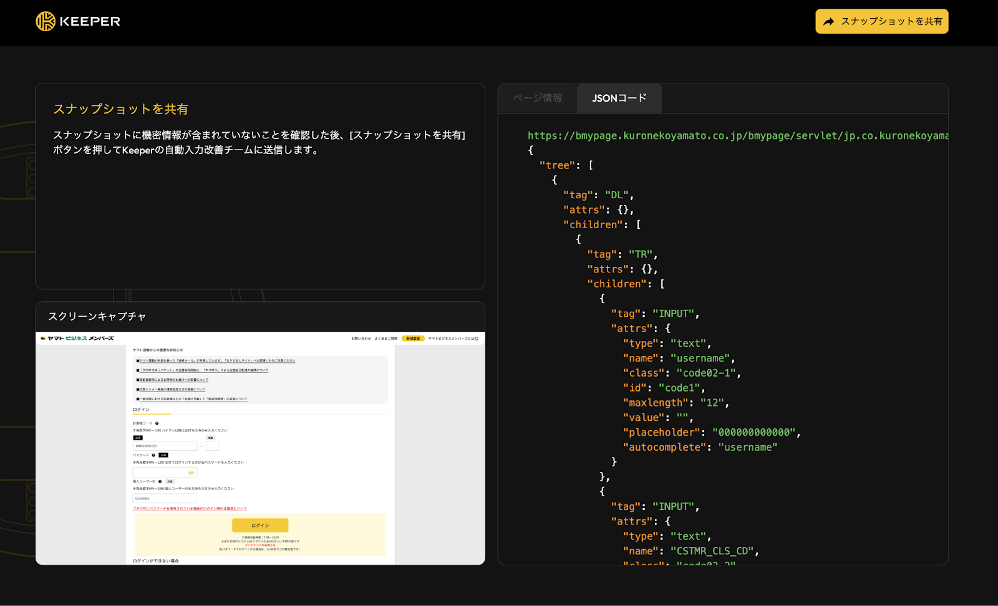Viewport: 998px width, 606px height.
Task: Switch to the ページ情報 tab
Action: point(537,98)
